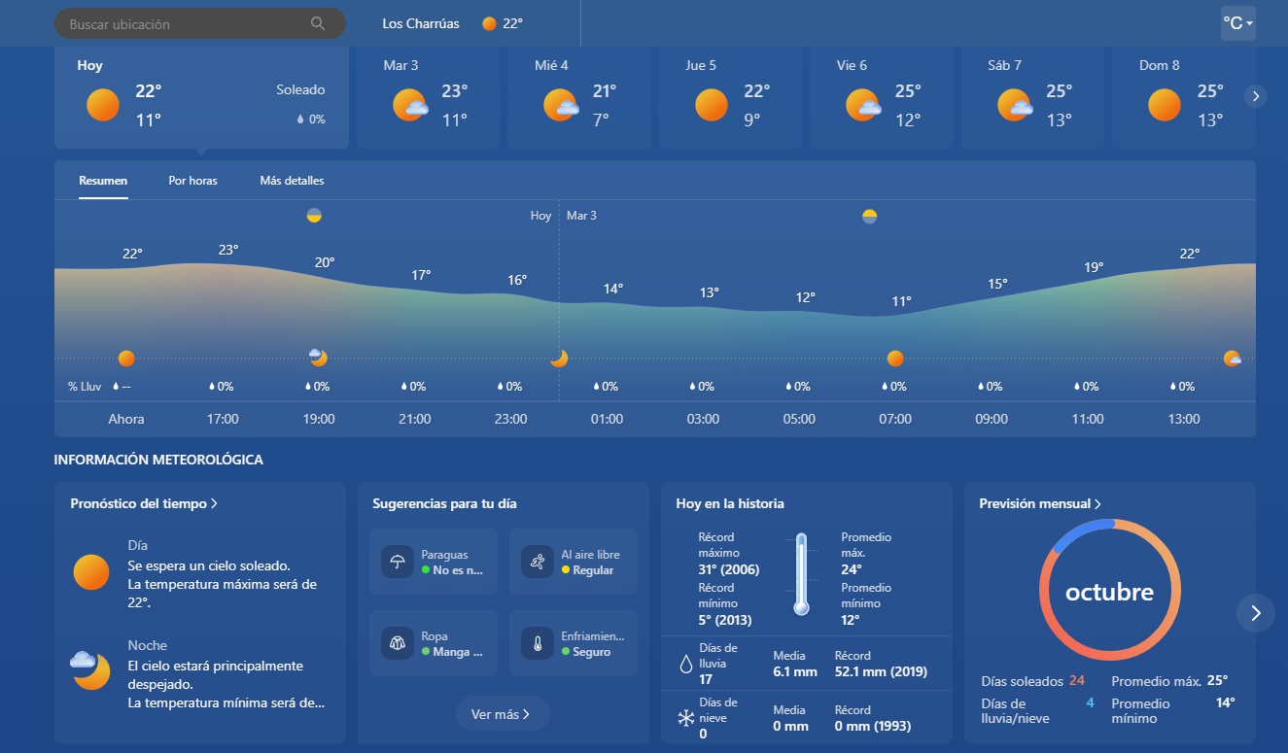Click the Ver más button
The width and height of the screenshot is (1288, 753).
pos(502,714)
